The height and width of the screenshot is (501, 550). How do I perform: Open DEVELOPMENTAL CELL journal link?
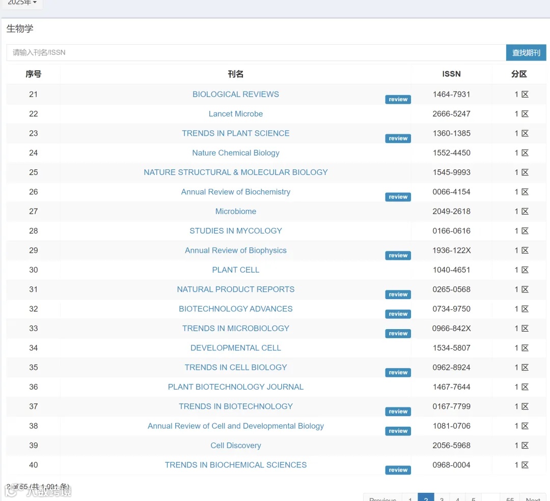236,348
